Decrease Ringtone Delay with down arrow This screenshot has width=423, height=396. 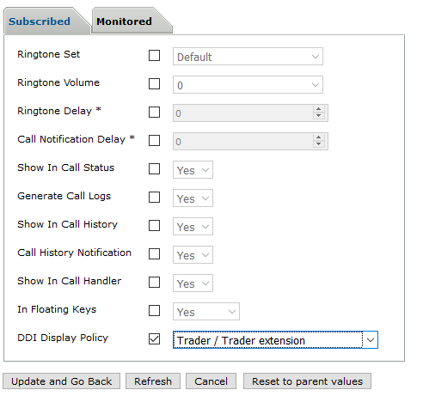pos(319,116)
